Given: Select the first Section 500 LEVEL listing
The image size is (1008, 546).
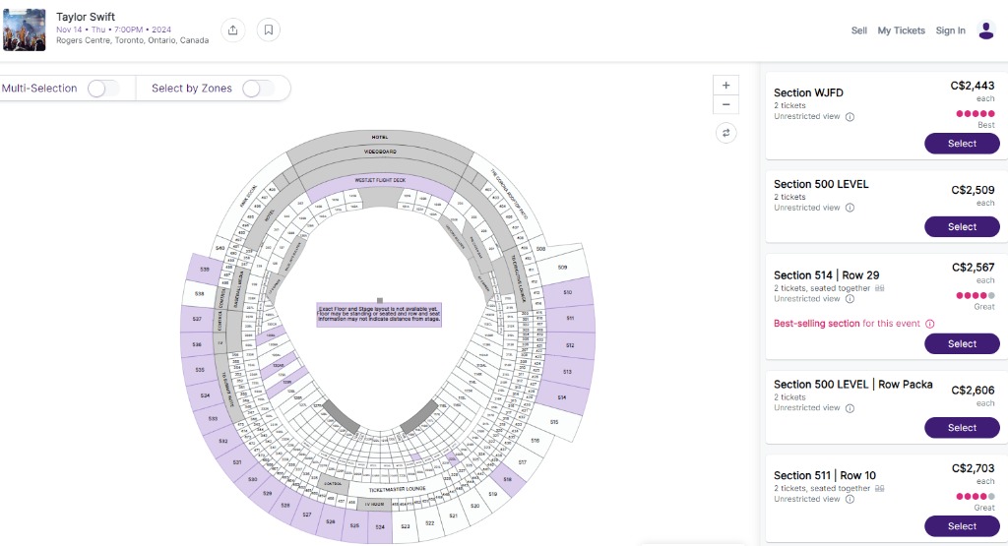Looking at the screenshot, I should coord(962,227).
